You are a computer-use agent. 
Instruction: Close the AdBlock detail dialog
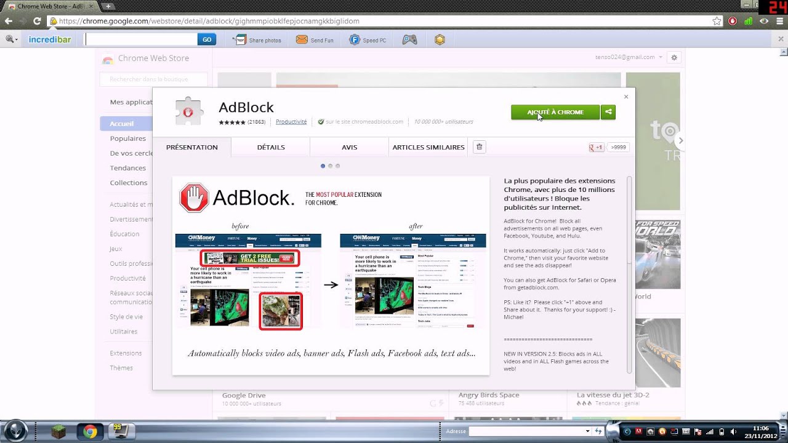pyautogui.click(x=626, y=97)
